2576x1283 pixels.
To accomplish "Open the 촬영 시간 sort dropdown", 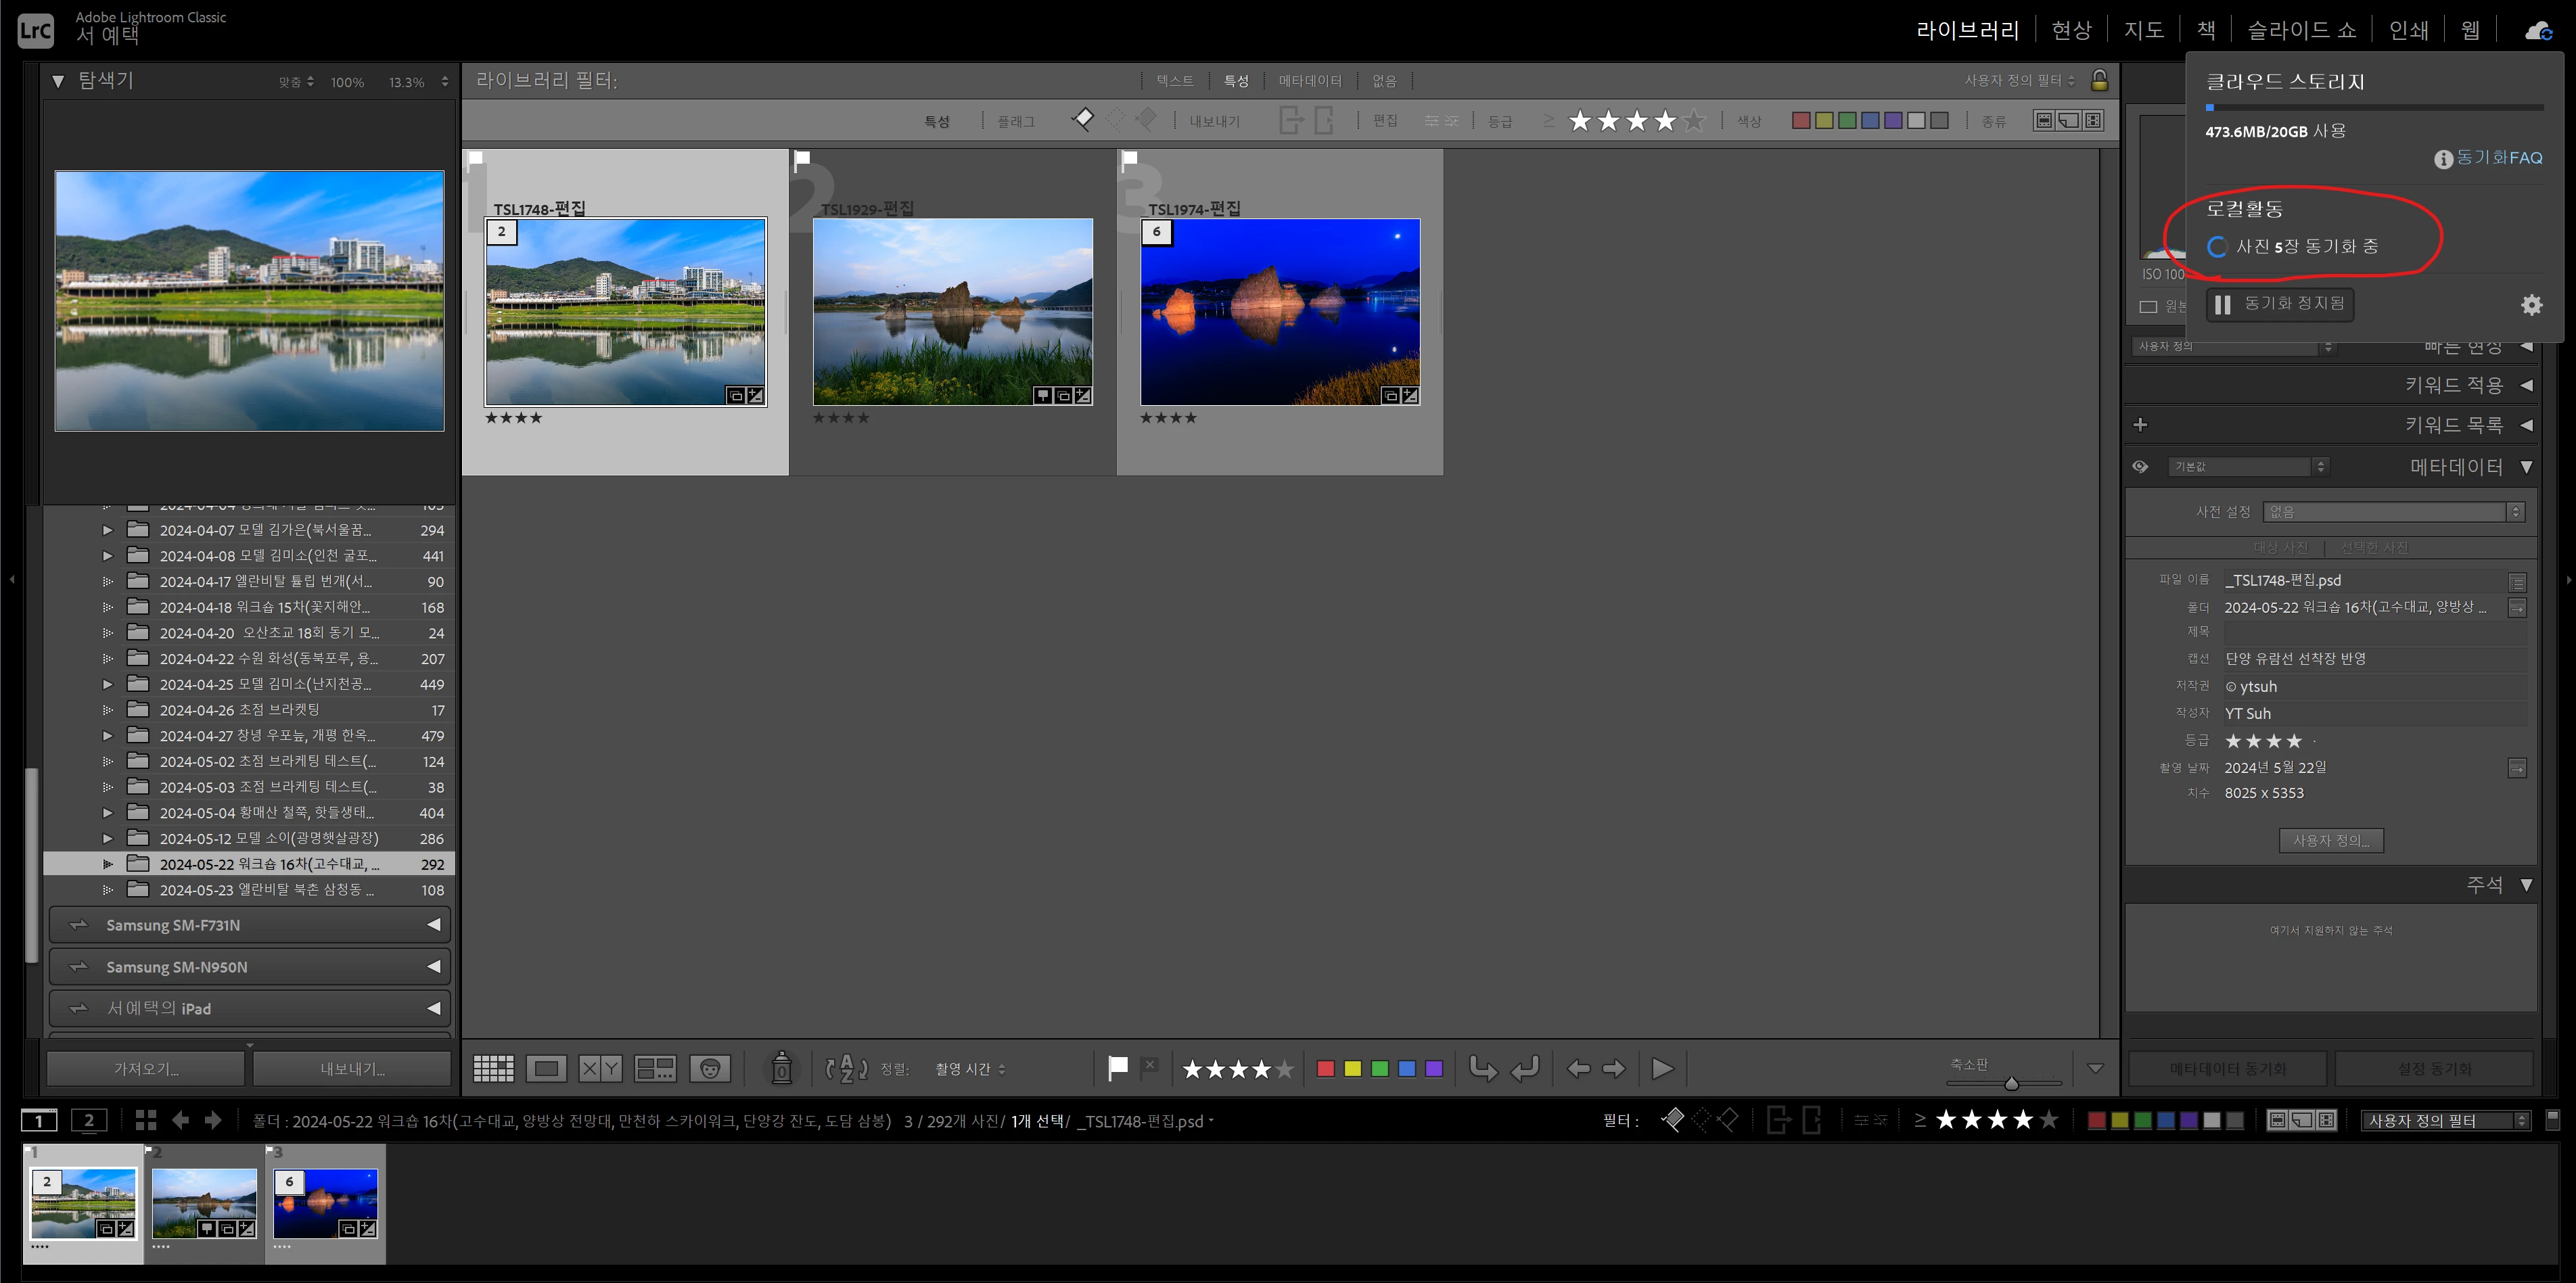I will [x=970, y=1069].
